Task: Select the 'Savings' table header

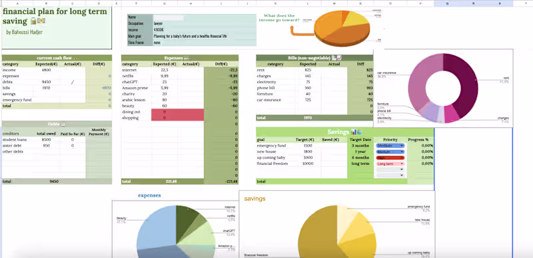Action: (x=345, y=132)
